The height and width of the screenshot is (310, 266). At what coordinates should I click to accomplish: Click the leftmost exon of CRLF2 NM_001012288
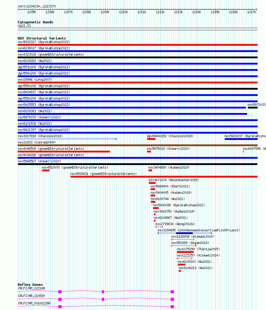click(60, 307)
